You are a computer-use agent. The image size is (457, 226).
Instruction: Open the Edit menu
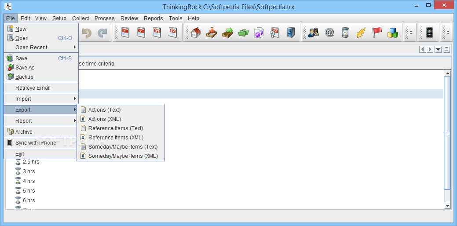click(x=26, y=18)
